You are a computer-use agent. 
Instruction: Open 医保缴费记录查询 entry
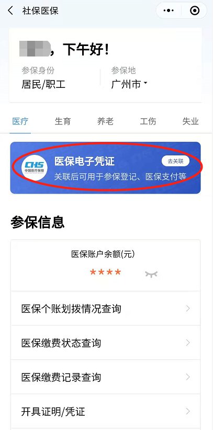(105, 377)
